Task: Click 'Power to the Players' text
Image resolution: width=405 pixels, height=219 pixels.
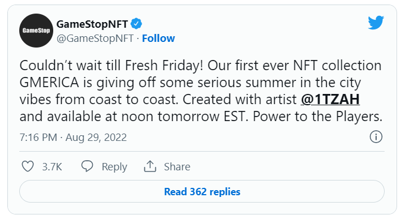Action: tap(317, 117)
